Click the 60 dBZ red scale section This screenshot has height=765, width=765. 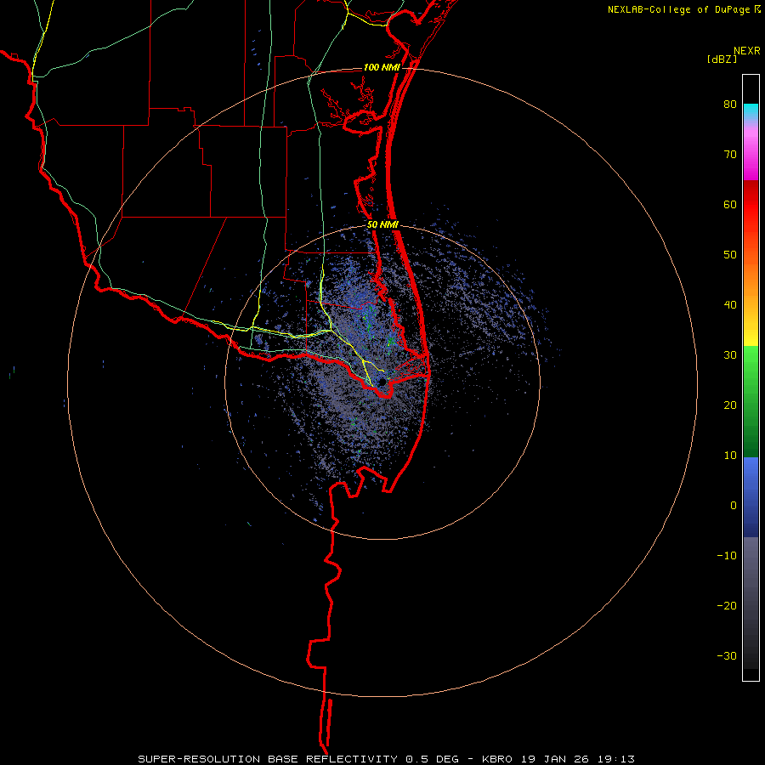(751, 205)
